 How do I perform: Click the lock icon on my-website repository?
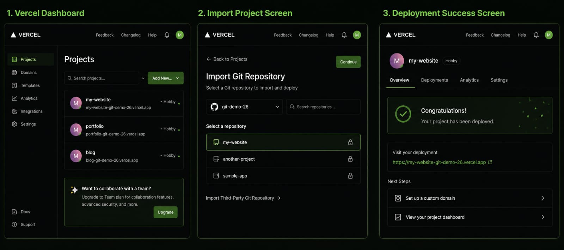(350, 142)
